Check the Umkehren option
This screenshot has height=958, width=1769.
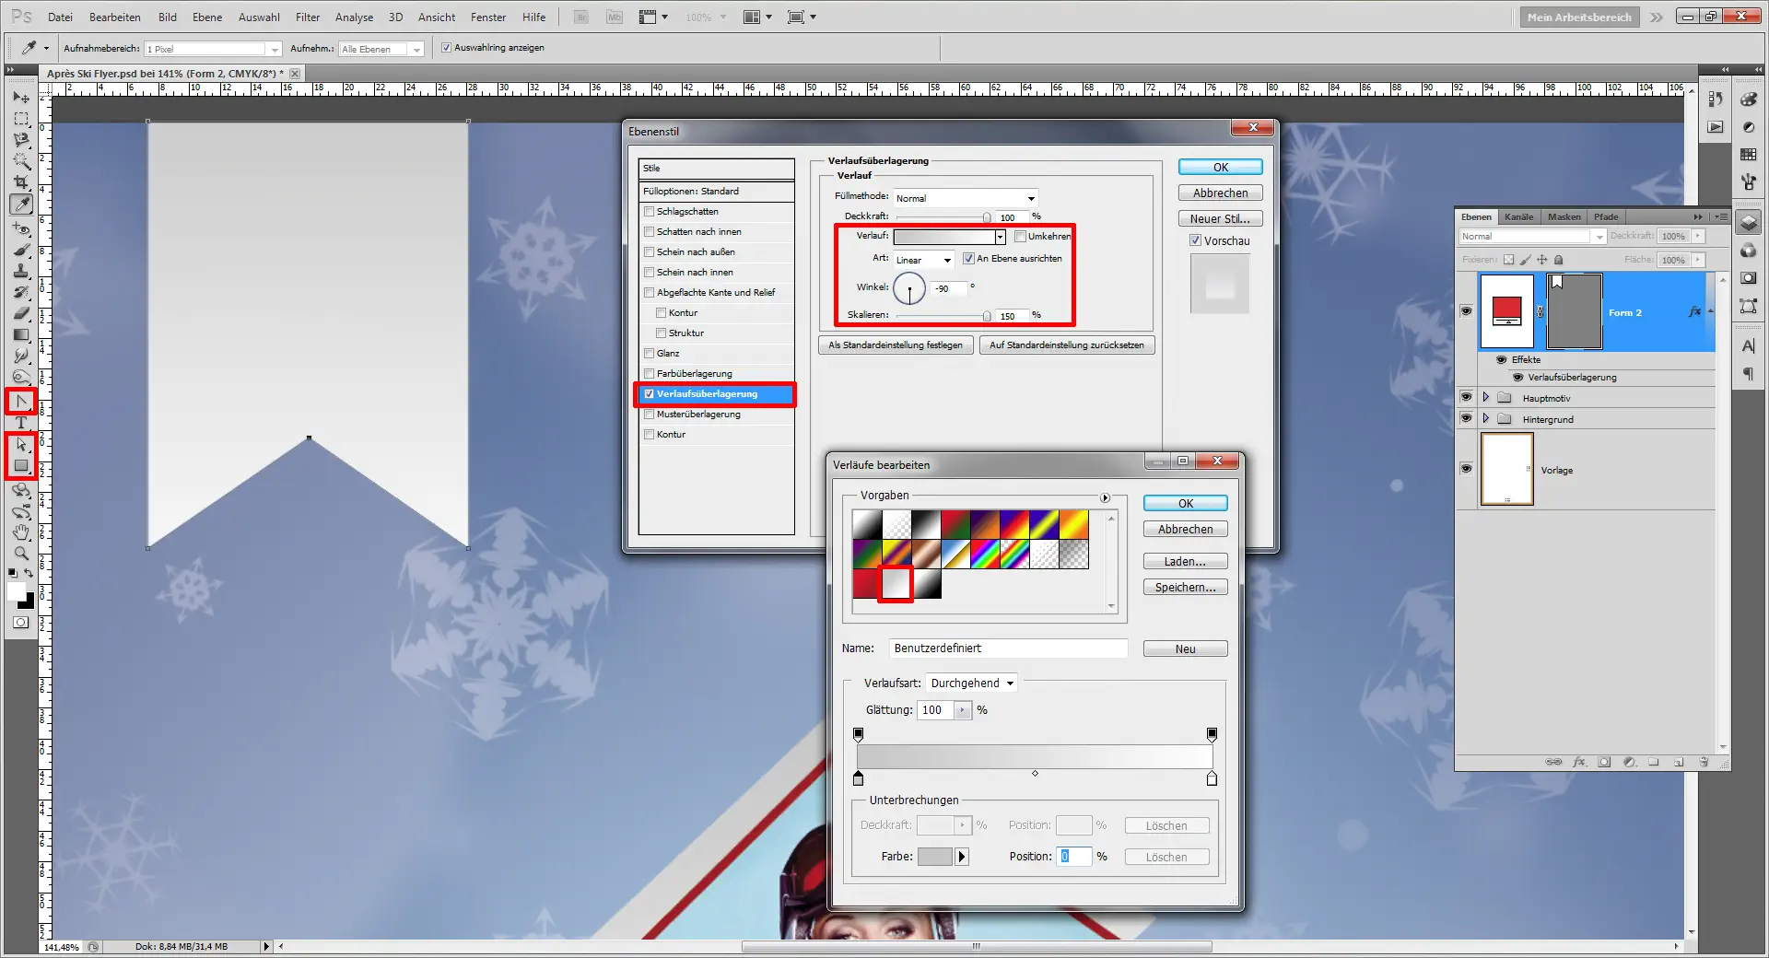click(x=1020, y=237)
